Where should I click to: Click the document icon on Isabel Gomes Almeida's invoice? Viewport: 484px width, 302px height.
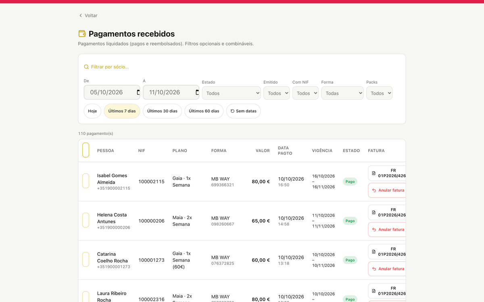373,173
